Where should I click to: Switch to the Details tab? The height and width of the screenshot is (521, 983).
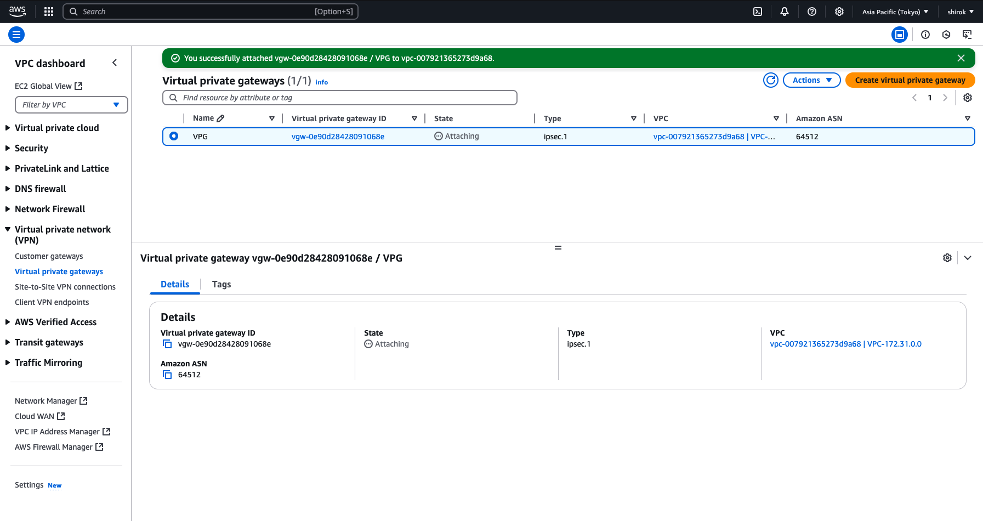[175, 284]
